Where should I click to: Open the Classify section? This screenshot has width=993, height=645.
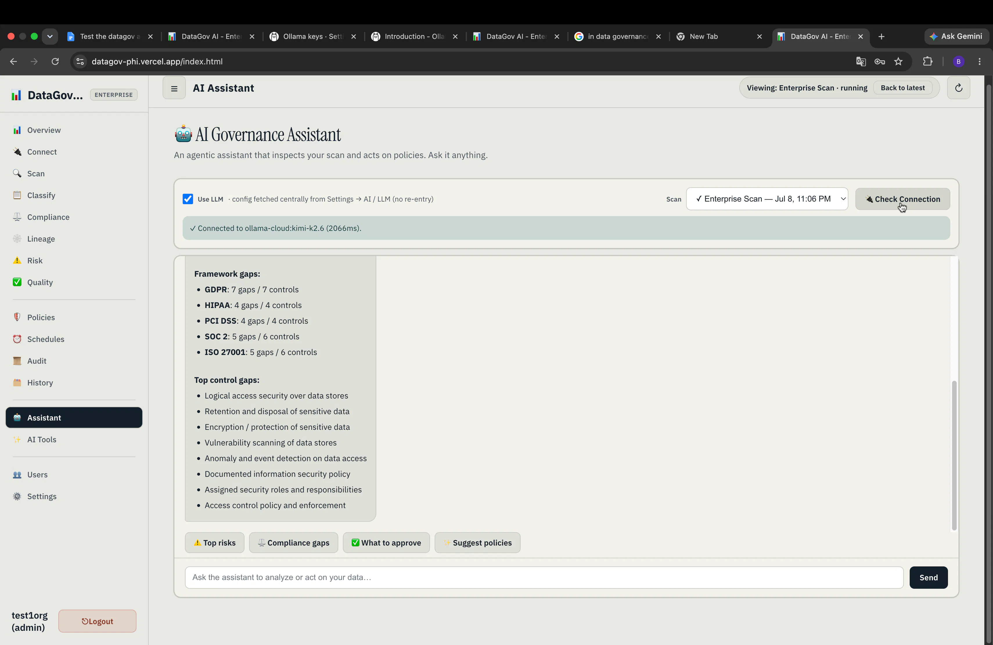(x=74, y=195)
